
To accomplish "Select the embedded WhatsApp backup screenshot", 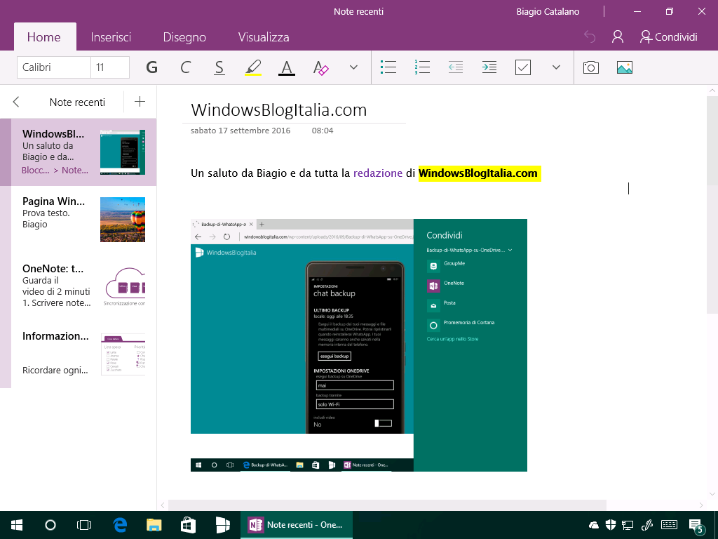I will [x=358, y=345].
